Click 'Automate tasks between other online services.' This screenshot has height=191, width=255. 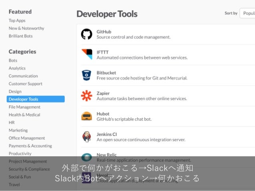coord(142,98)
